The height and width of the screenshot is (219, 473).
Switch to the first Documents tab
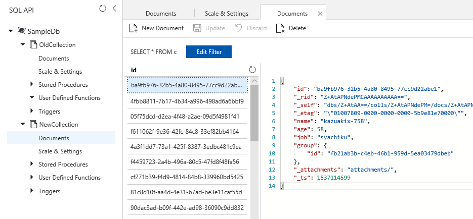click(161, 14)
